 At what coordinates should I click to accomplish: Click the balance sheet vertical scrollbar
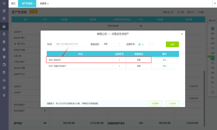[x=204, y=99]
